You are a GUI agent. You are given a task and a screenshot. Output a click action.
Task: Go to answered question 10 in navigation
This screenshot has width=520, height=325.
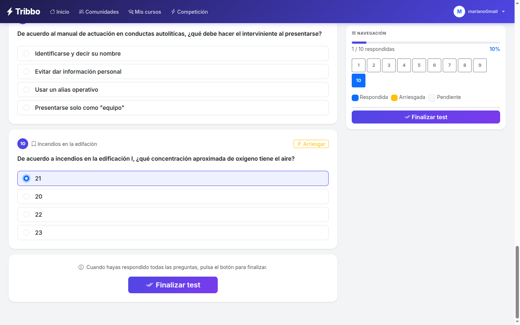(359, 81)
